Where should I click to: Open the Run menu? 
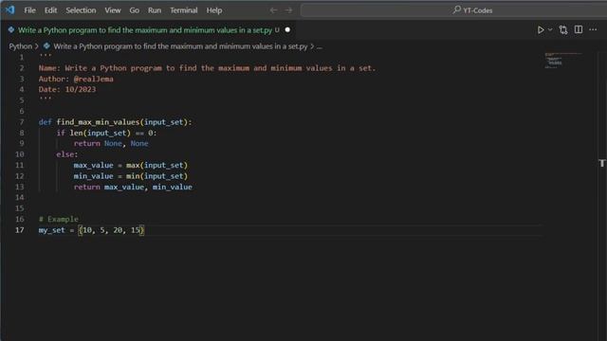coord(155,10)
